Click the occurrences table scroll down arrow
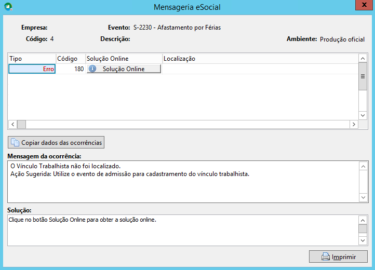375x270 pixels. (363, 115)
